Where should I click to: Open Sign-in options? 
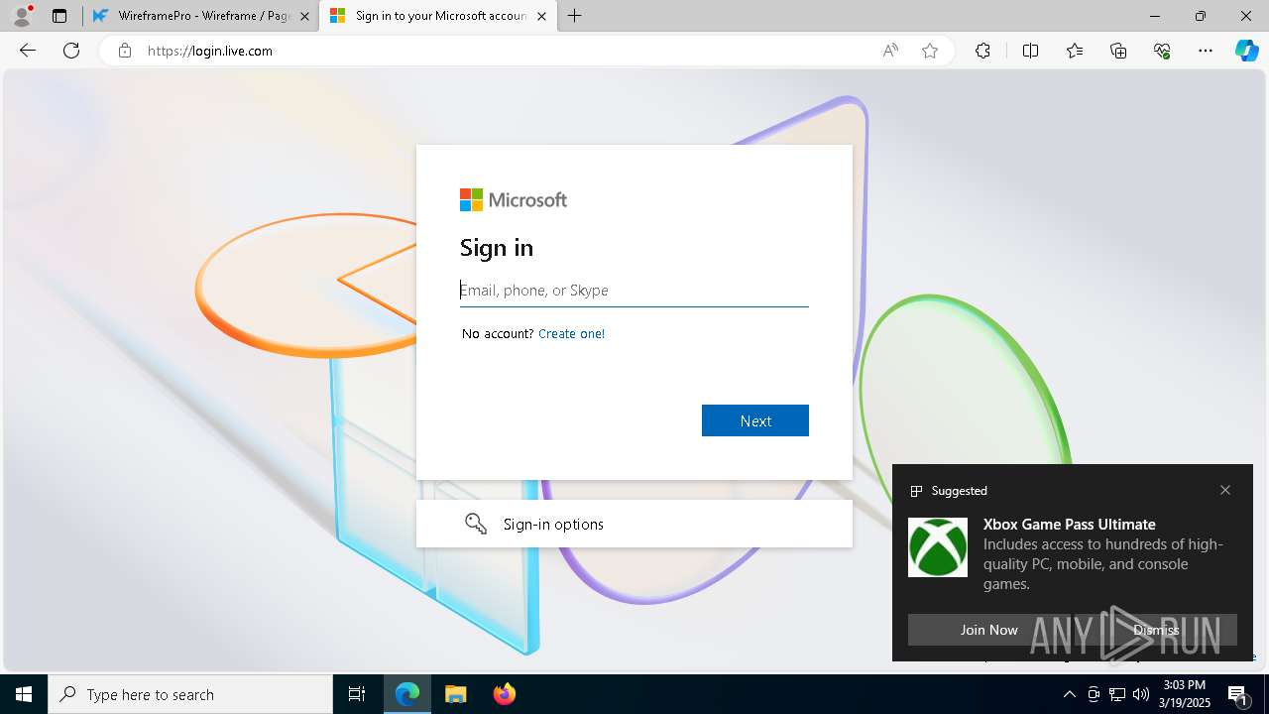(634, 524)
